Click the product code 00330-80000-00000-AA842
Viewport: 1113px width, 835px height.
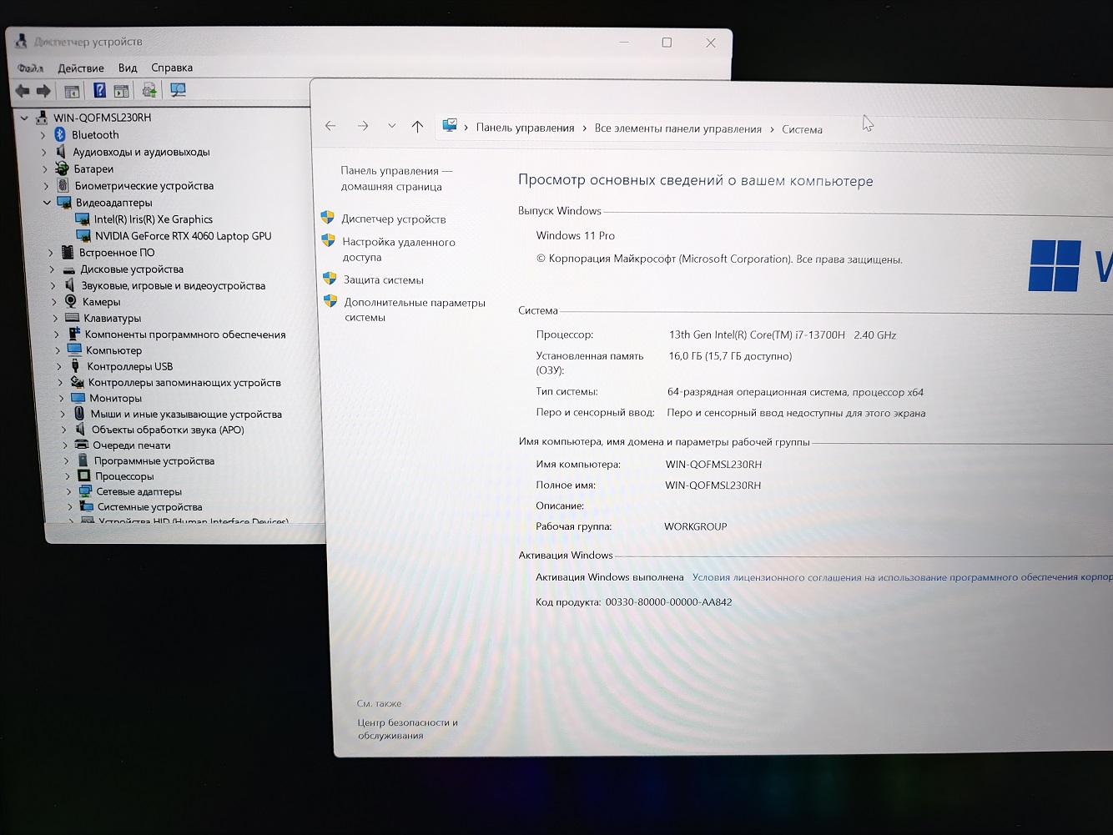[669, 601]
